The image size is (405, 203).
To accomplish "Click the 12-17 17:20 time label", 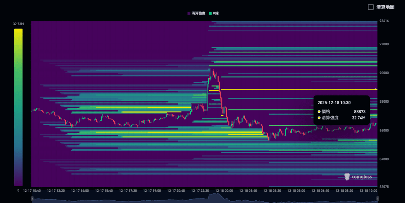I will click(x=128, y=191).
